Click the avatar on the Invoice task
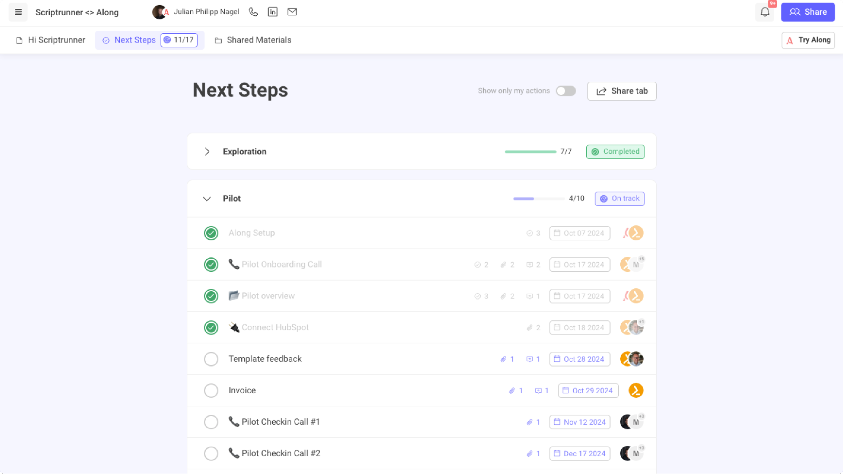The width and height of the screenshot is (843, 474). point(636,390)
